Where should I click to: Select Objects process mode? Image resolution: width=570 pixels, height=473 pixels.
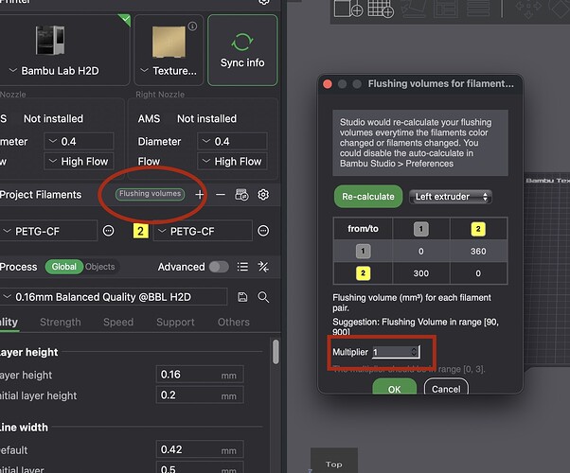point(100,267)
